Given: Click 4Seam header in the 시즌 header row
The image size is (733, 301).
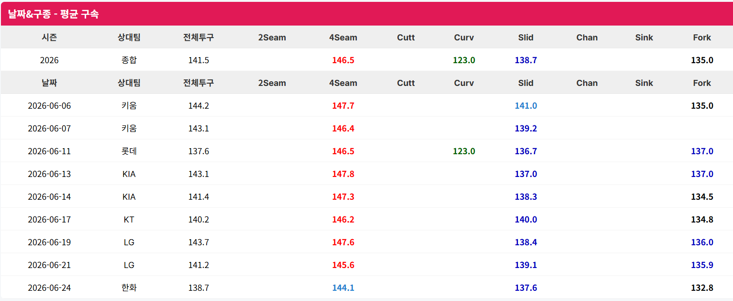Looking at the screenshot, I should (x=343, y=38).
